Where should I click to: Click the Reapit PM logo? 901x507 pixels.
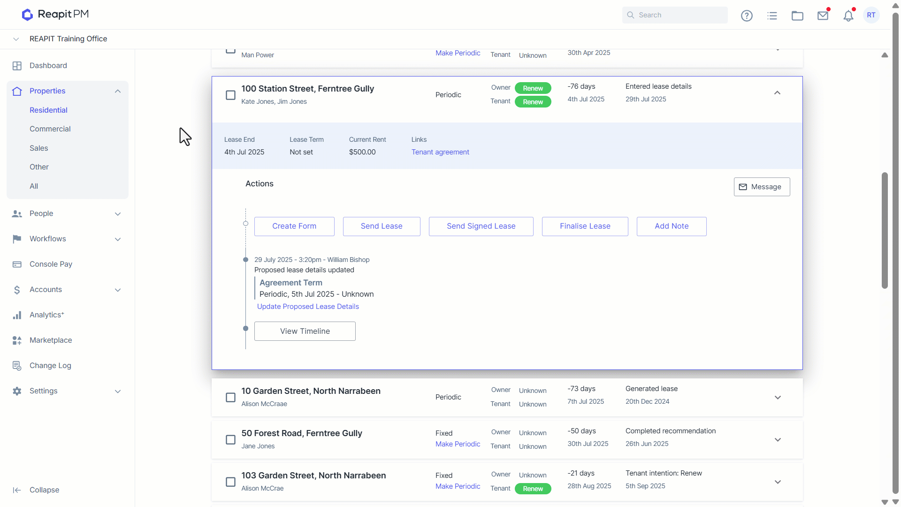tap(55, 15)
